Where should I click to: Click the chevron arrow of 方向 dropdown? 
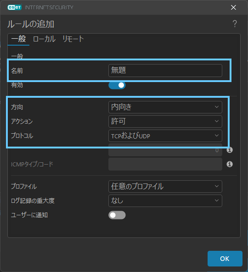click(x=217, y=107)
